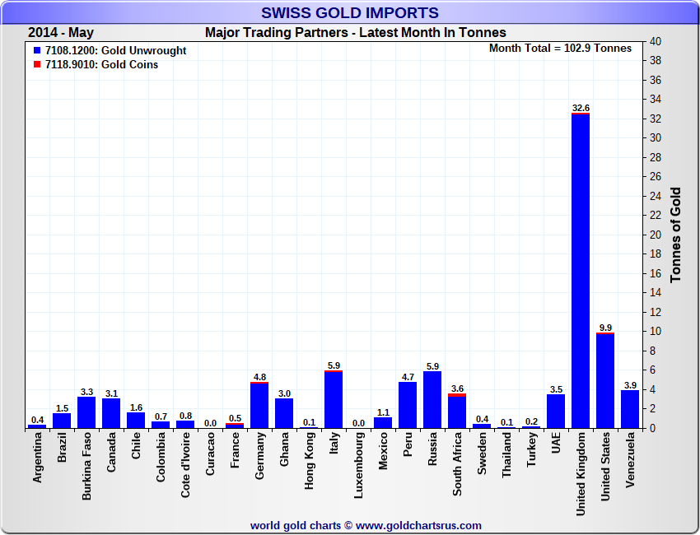Click the Month Total 102.9 Tonnes text

pos(560,49)
